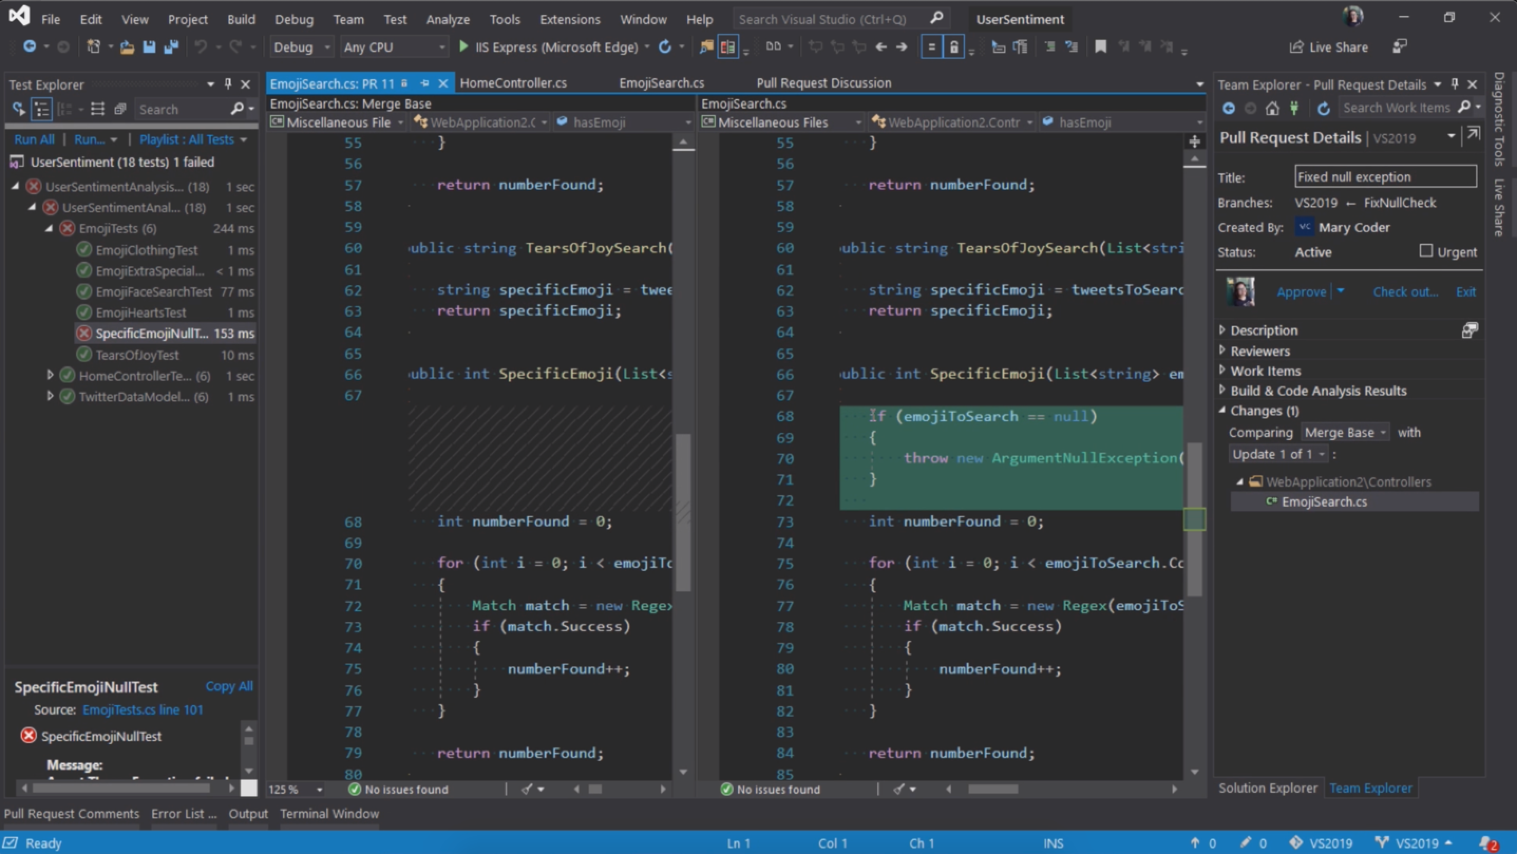Open the EmojiSearch.cs tab
This screenshot has width=1517, height=854.
660,82
